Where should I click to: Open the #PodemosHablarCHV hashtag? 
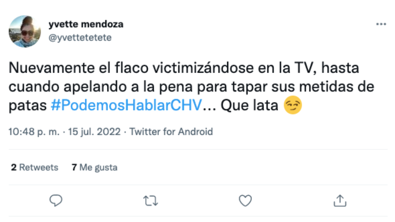point(126,106)
